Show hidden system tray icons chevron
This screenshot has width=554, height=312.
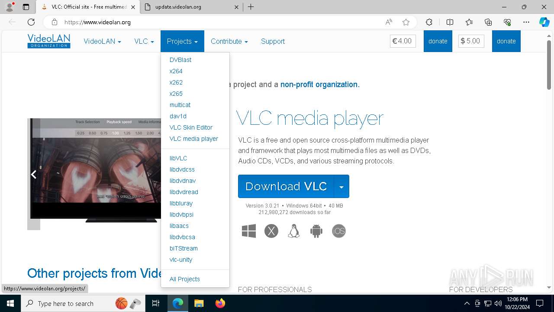(467, 303)
